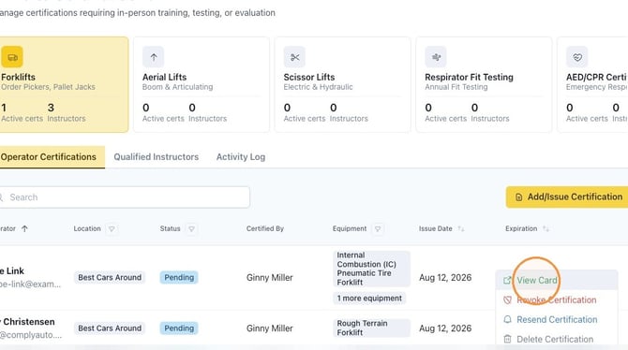628x350 pixels.
Task: Open the Status column filter
Action: (x=191, y=228)
